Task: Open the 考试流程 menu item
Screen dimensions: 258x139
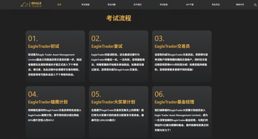Action: pyautogui.click(x=85, y=5)
